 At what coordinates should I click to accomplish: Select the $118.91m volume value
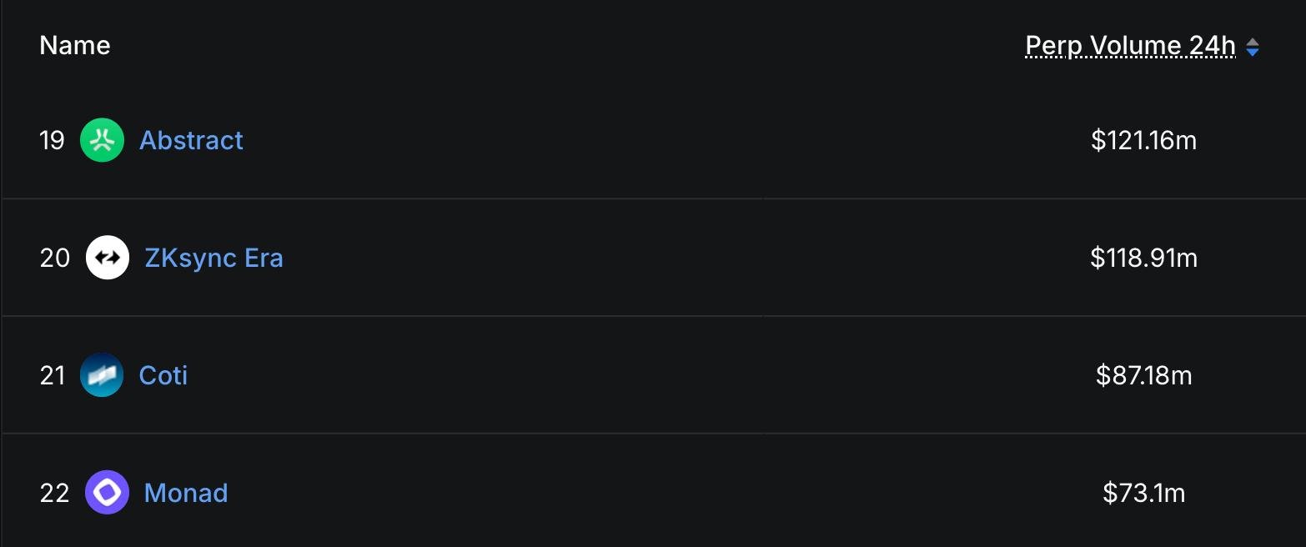click(x=1143, y=258)
